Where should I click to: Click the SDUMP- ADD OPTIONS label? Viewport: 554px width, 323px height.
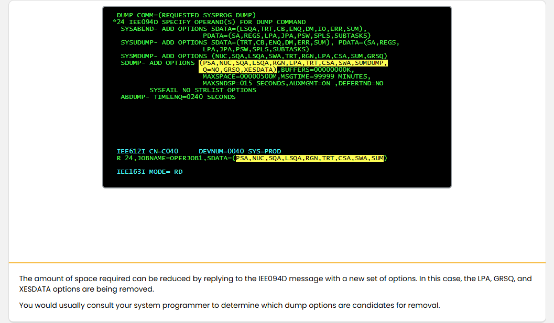[158, 63]
